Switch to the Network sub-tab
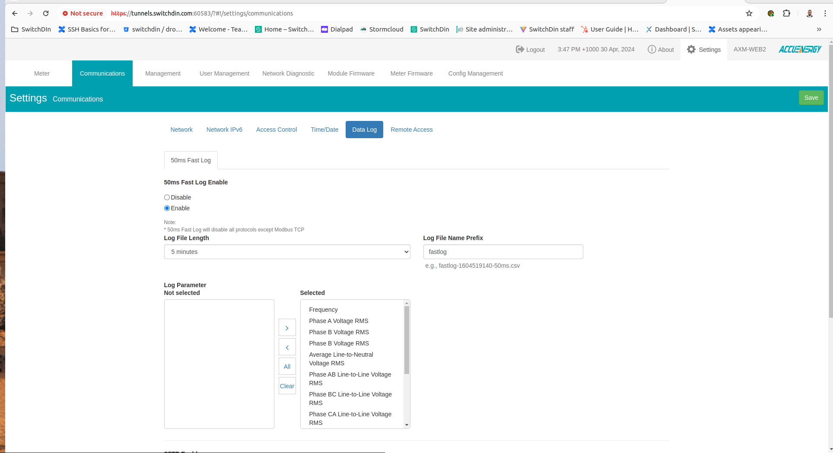This screenshot has width=833, height=453. [181, 130]
